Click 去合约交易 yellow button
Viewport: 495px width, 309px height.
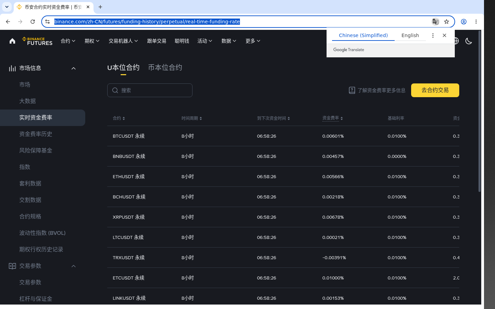point(435,90)
